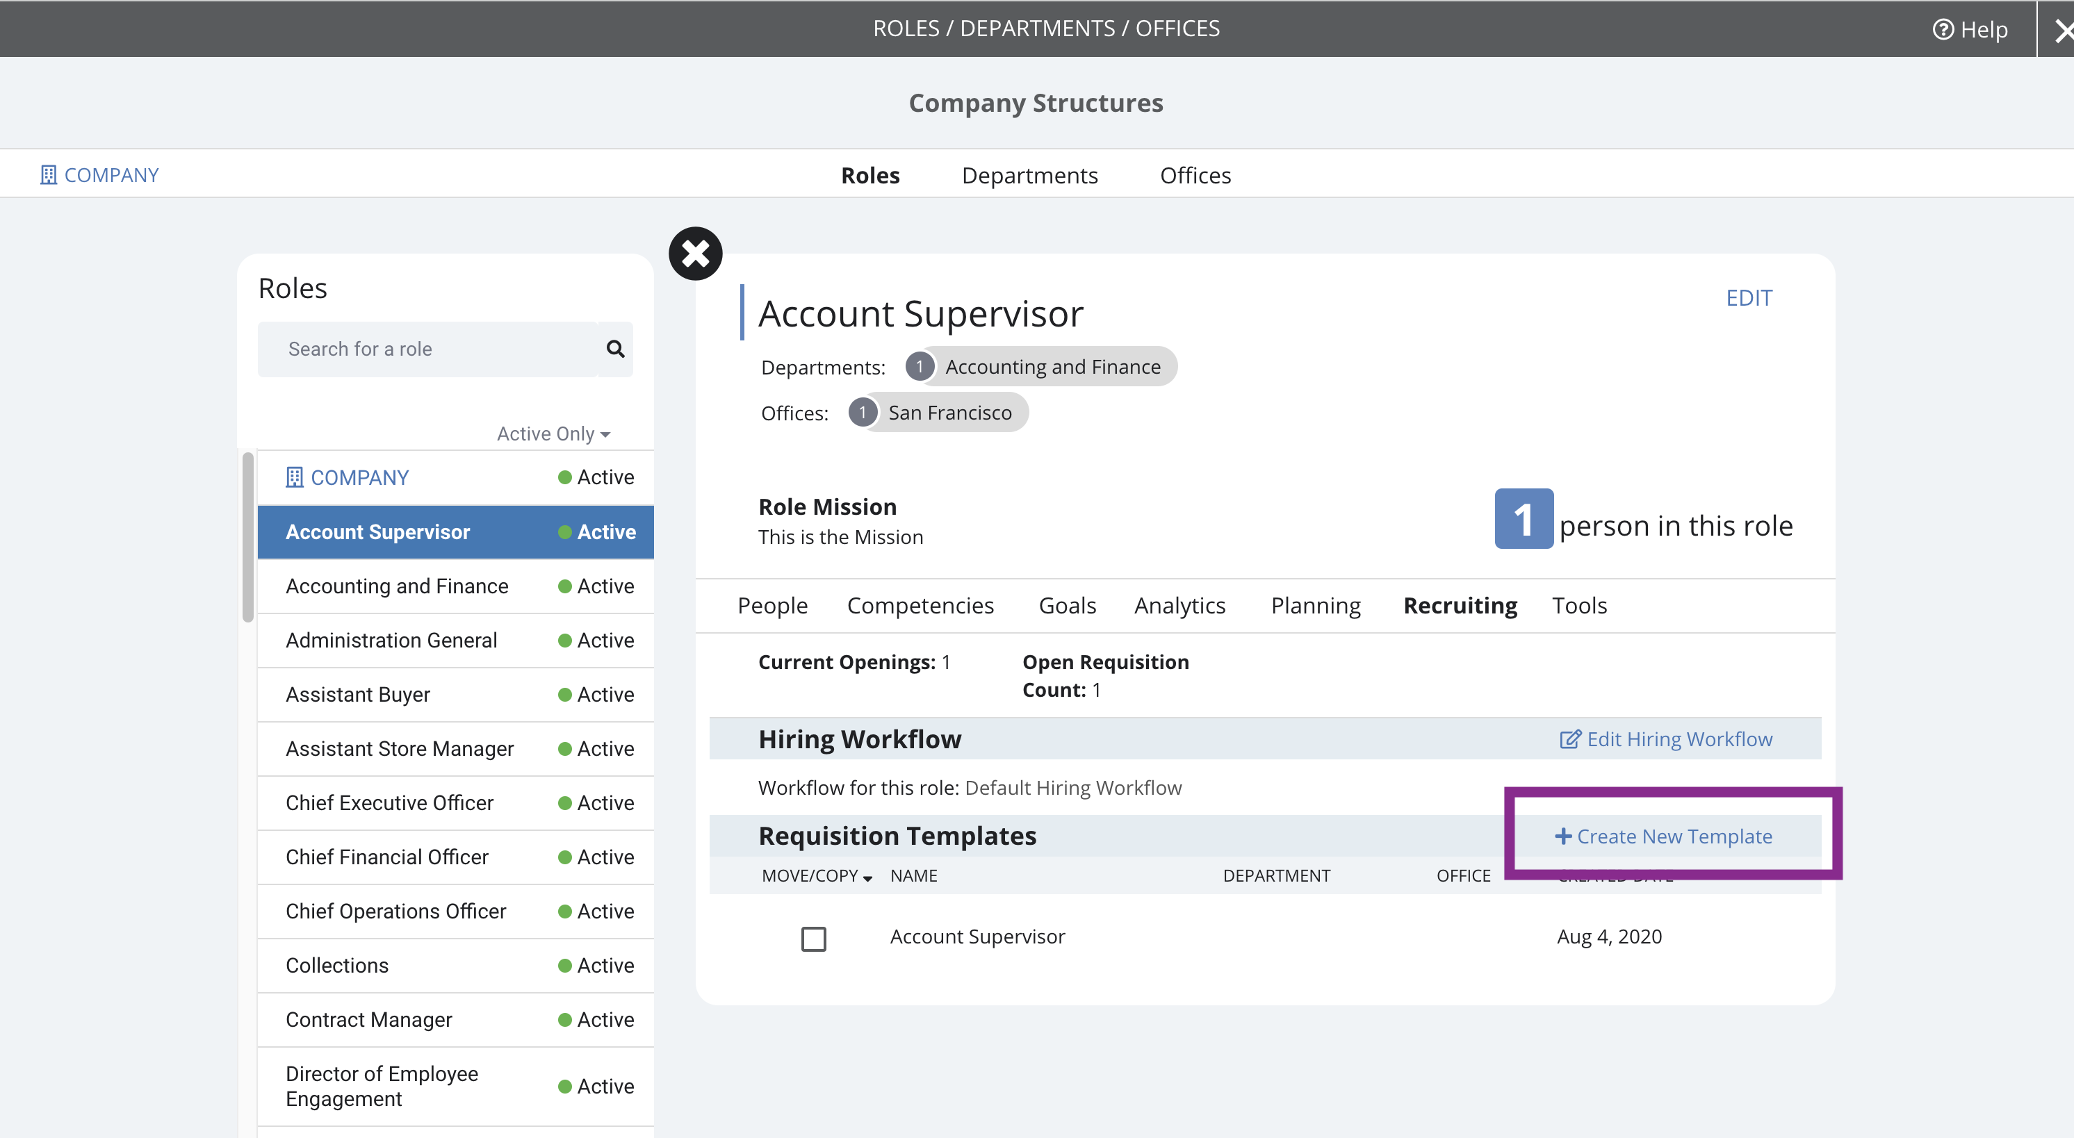
Task: Close the Roles/Departments/Offices window with the X
Action: [x=2063, y=31]
